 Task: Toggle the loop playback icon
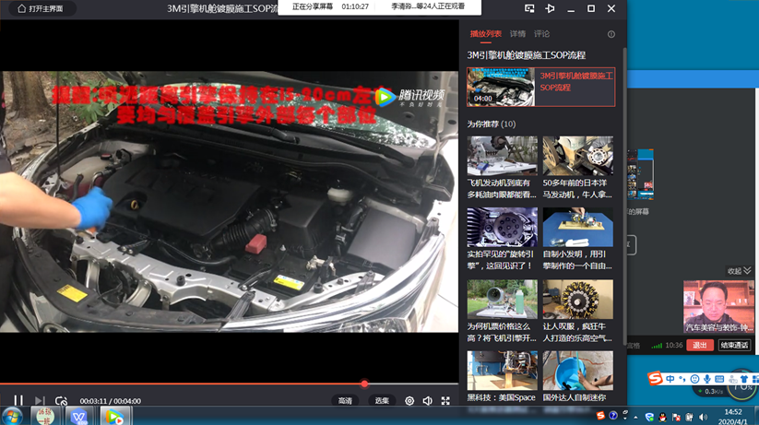point(61,401)
